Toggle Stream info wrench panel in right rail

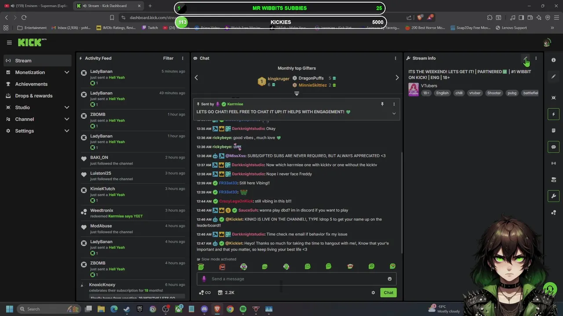[554, 196]
